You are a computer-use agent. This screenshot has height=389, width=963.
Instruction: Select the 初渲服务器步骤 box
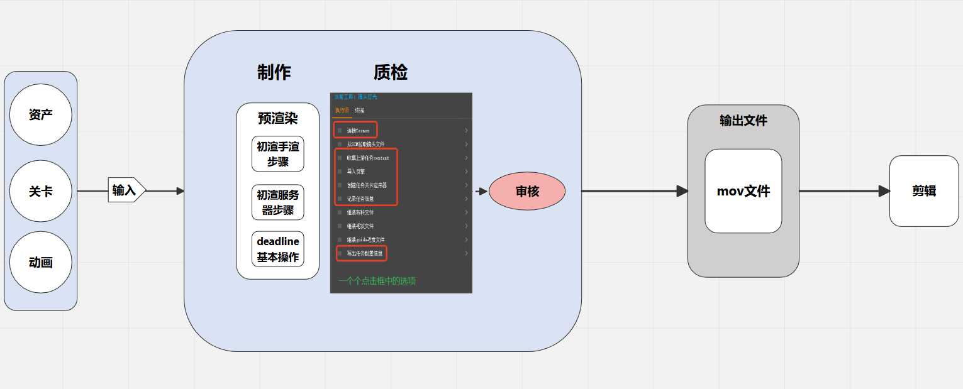pos(278,202)
